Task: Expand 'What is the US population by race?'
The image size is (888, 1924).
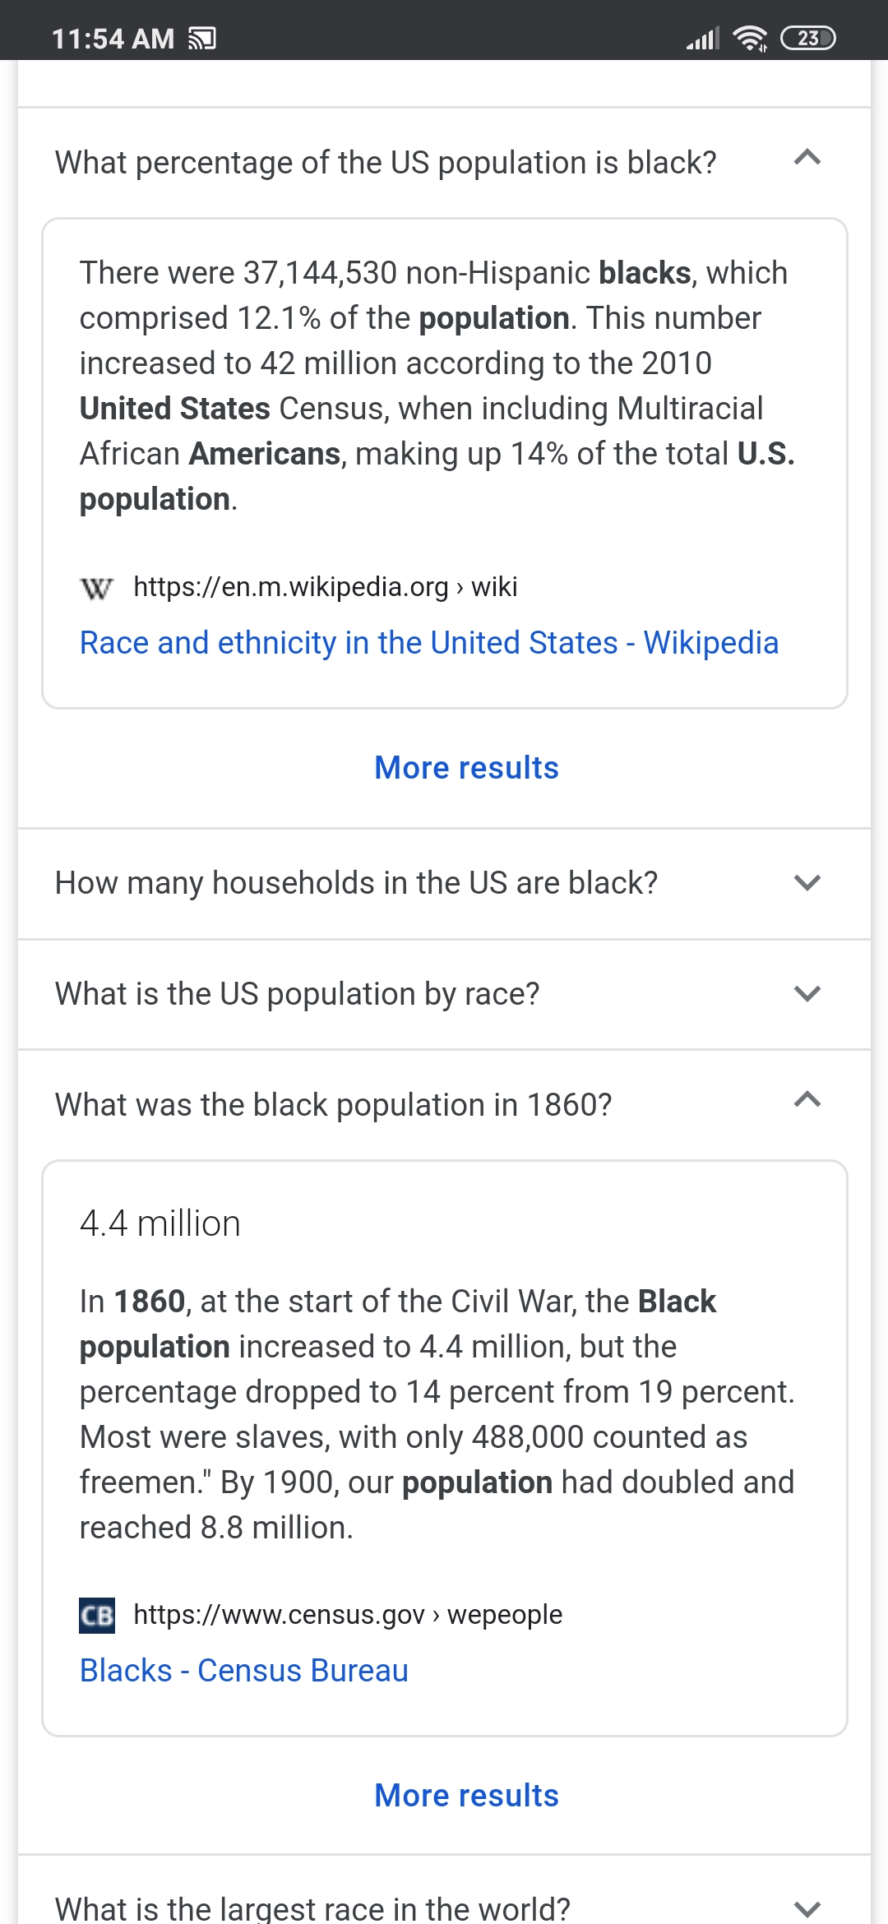Action: [807, 994]
